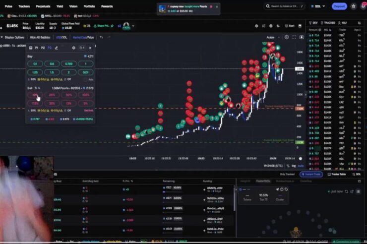Select the 100% sell amount button
The width and height of the screenshot is (367, 244).
point(85,95)
